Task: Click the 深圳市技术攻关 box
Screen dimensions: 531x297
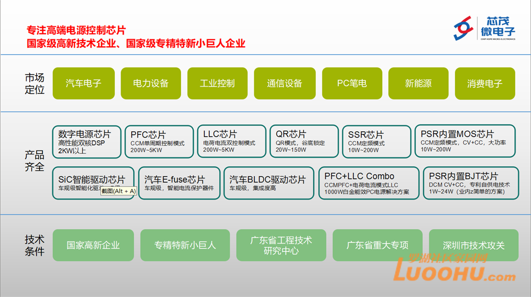Action: click(x=474, y=245)
